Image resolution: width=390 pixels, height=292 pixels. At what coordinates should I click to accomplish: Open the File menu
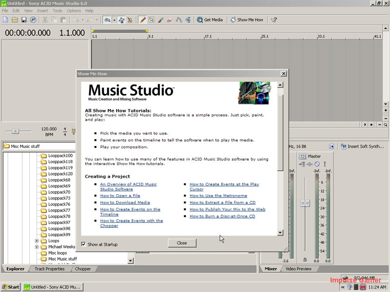(5, 11)
